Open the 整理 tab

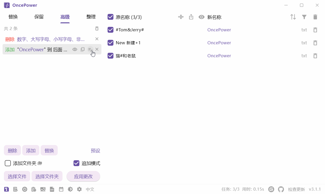point(91,17)
